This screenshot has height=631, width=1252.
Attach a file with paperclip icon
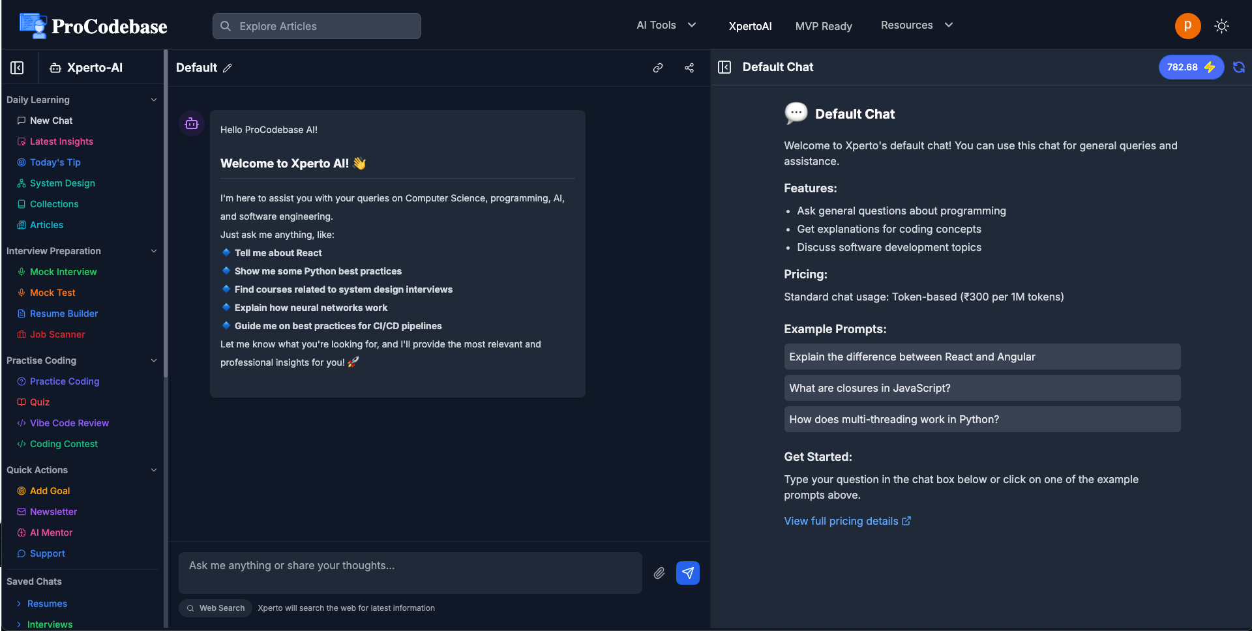659,573
